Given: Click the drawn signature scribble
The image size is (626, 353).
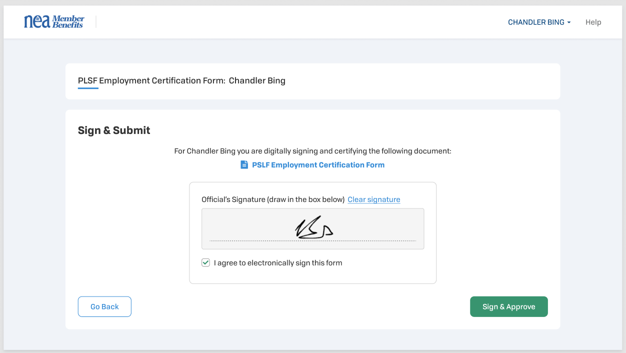Looking at the screenshot, I should point(314,229).
